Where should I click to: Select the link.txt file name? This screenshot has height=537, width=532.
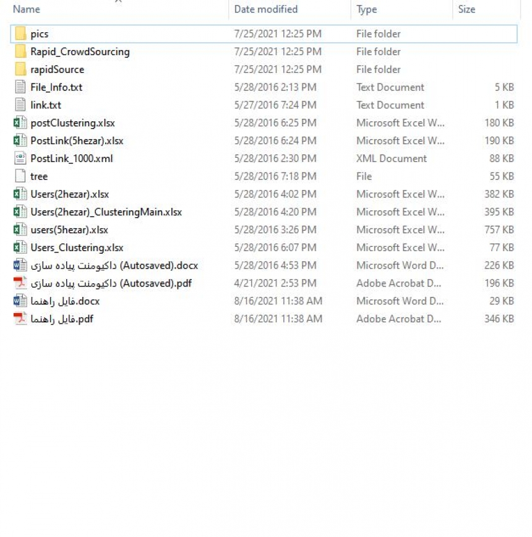(46, 105)
